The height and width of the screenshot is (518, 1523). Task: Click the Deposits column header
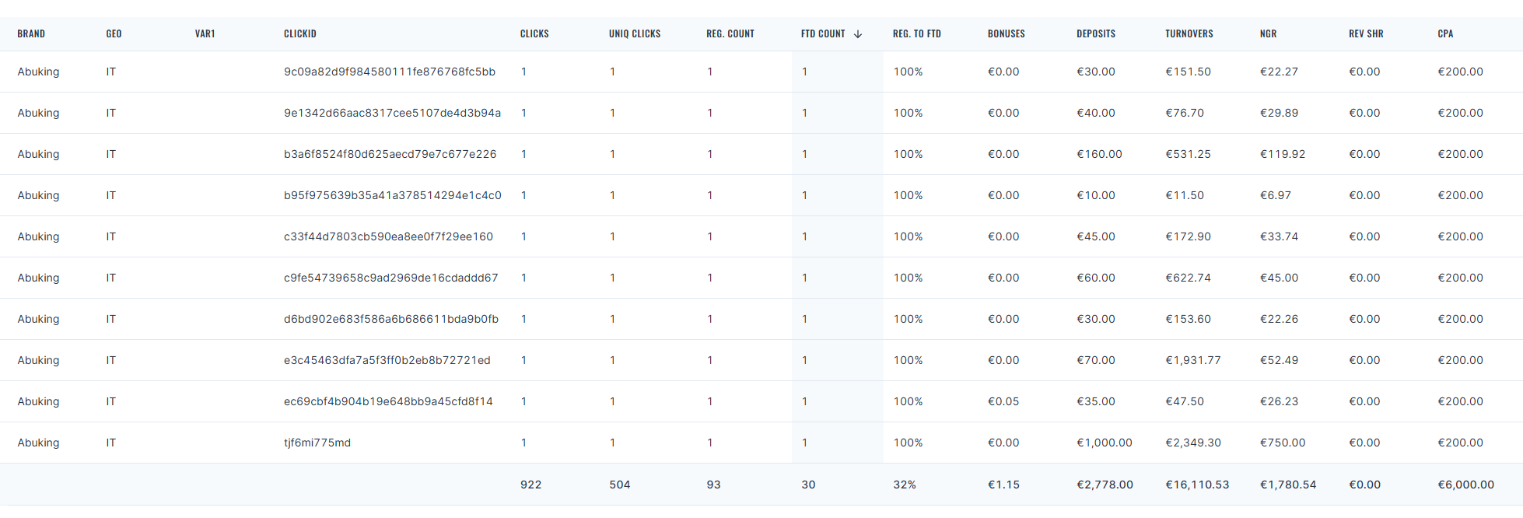pos(1096,34)
